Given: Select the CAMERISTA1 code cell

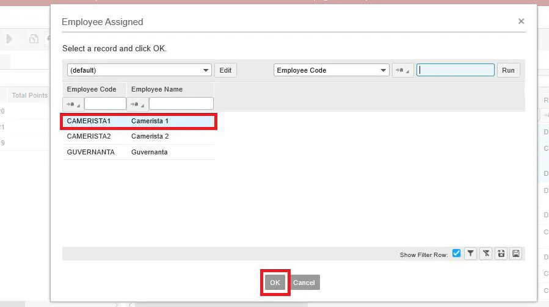Looking at the screenshot, I should pyautogui.click(x=89, y=121).
